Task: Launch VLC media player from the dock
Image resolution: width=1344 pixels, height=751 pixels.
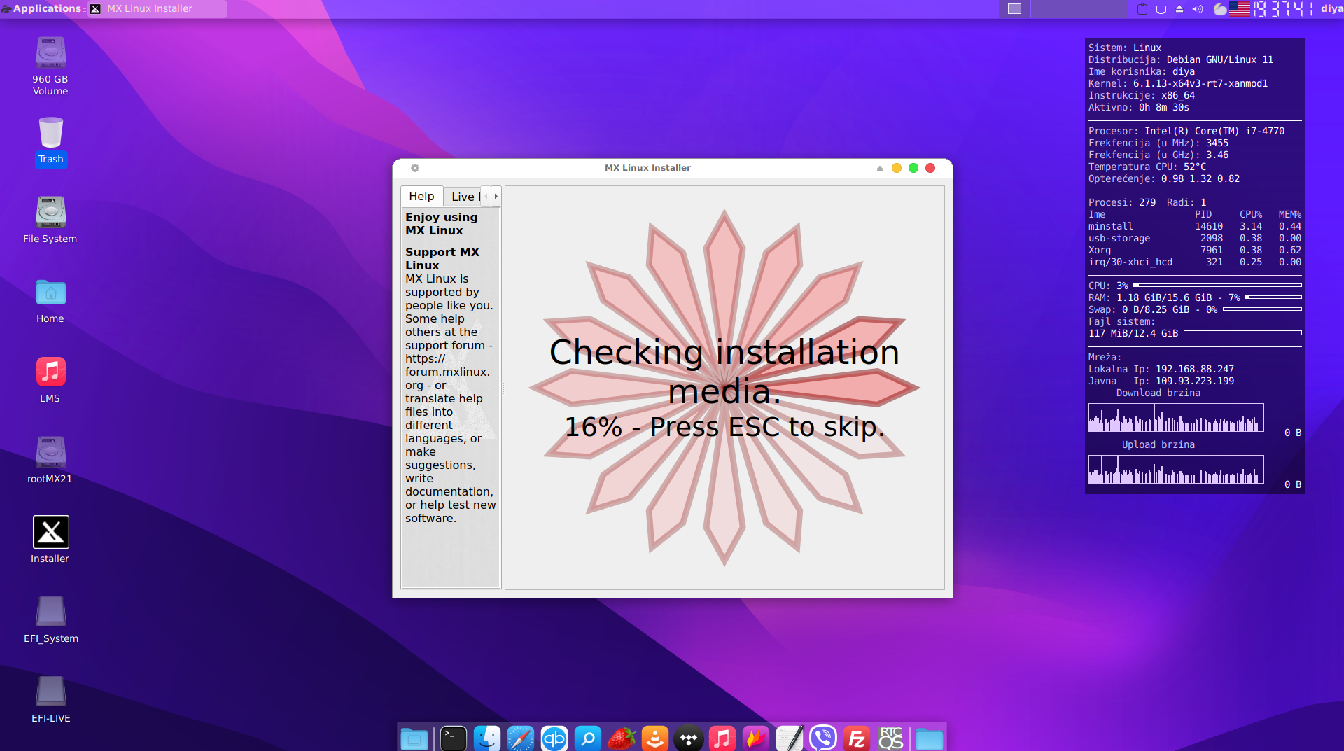Action: [655, 738]
